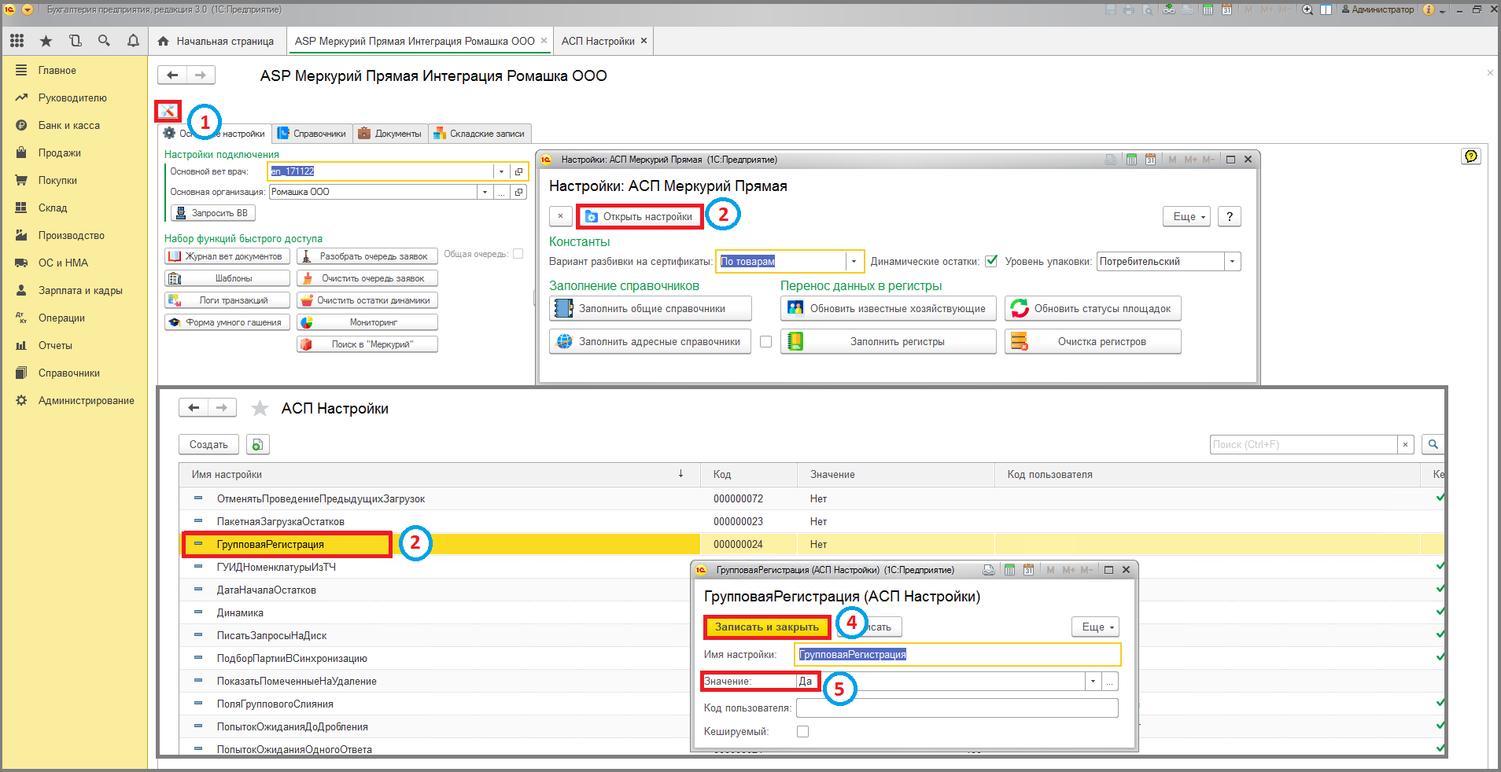Click the tools icon marked step 1
1501x772 pixels.
click(168, 111)
